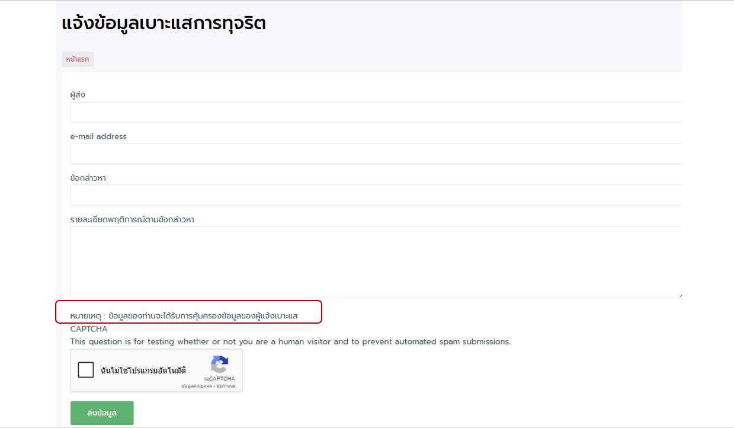Image resolution: width=734 pixels, height=428 pixels.
Task: Tick the reCAPTCHA 'ฉันไม่ใช่โปรแกรมอัตโนมัติ' checkbox
Action: tap(86, 370)
